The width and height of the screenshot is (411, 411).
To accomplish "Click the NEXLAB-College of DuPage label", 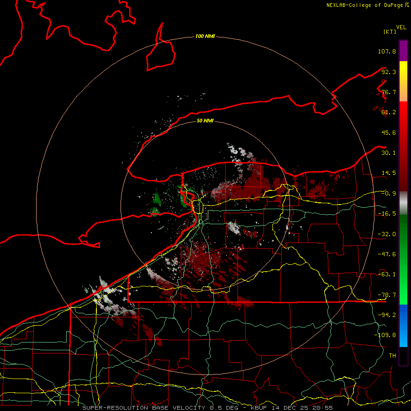I will coord(364,5).
